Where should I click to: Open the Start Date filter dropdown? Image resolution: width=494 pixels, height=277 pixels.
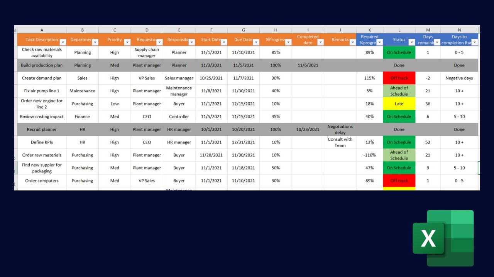point(224,42)
